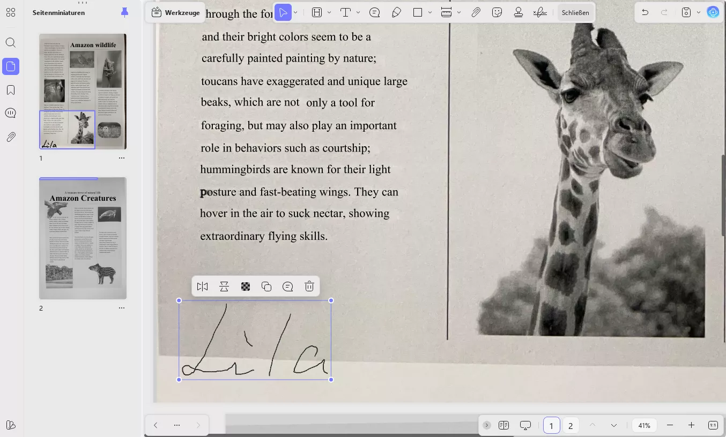Delete the selected Lila signature
The width and height of the screenshot is (726, 437).
click(x=309, y=287)
